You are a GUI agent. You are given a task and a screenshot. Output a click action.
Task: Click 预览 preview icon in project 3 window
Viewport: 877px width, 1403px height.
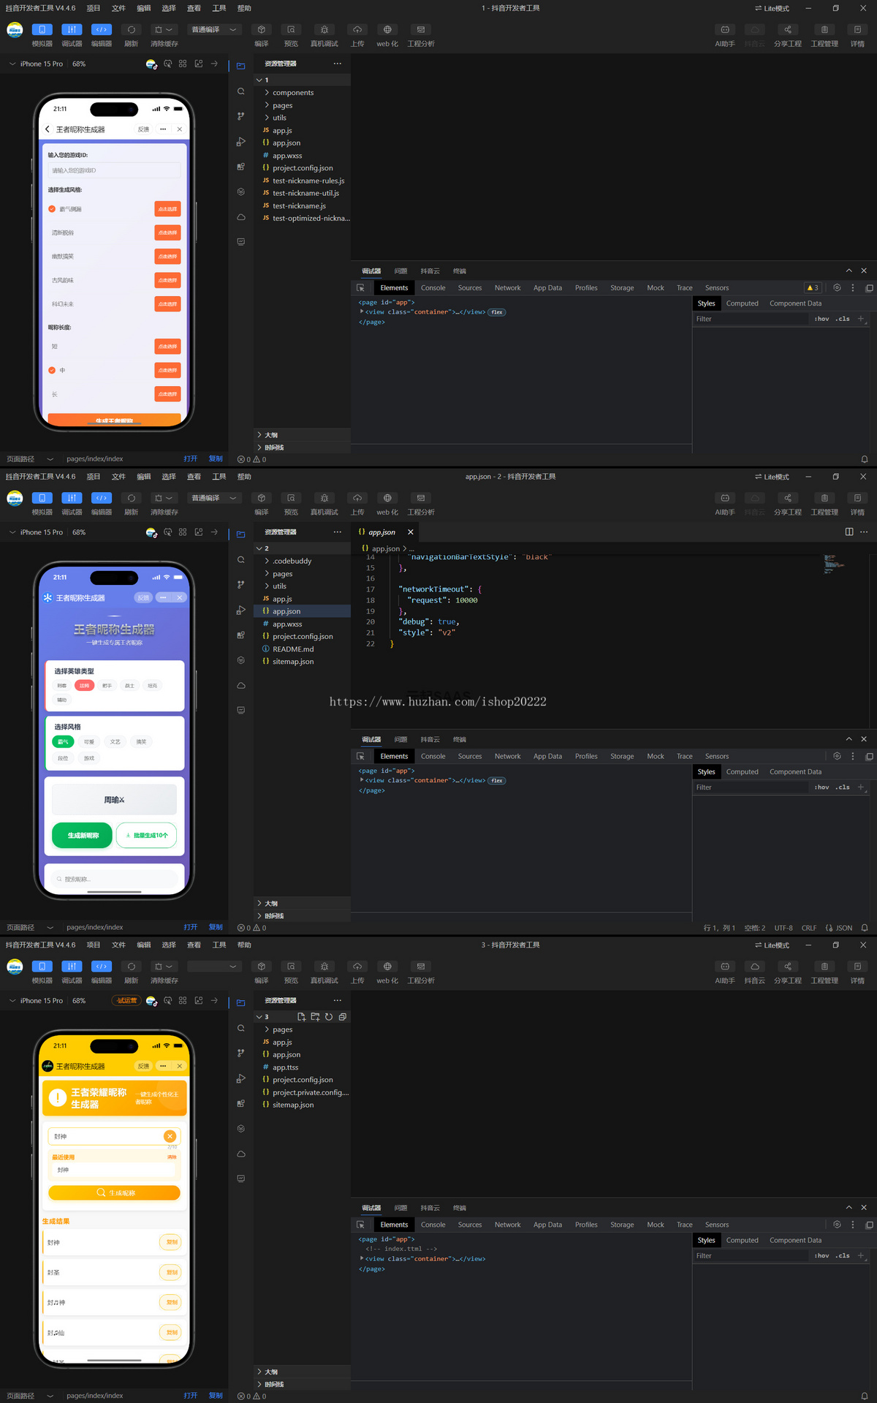[x=291, y=967]
